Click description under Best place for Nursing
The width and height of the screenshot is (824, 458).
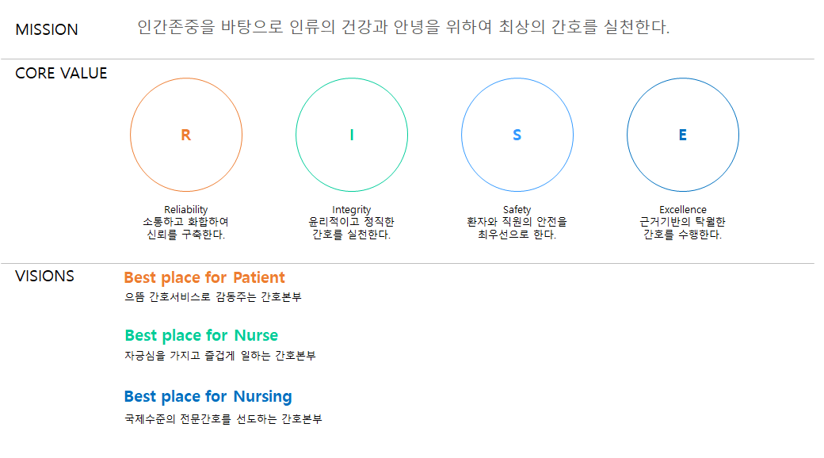[223, 419]
